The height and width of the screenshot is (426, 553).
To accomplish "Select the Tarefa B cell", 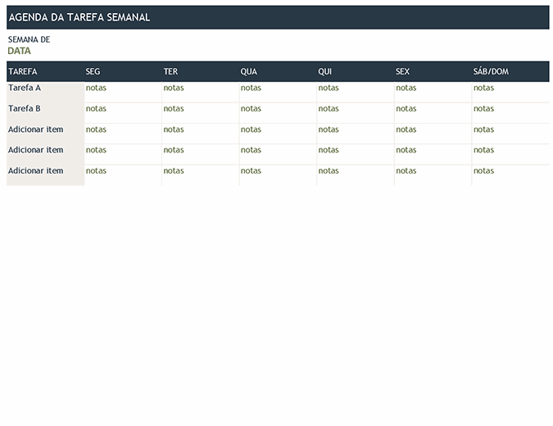I will click(x=25, y=108).
